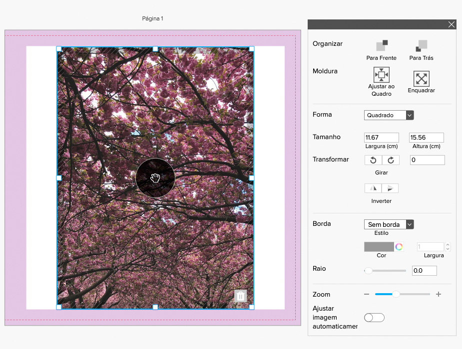Image resolution: width=462 pixels, height=349 pixels.
Task: Select the top-center resize handle of photo
Action: point(155,49)
